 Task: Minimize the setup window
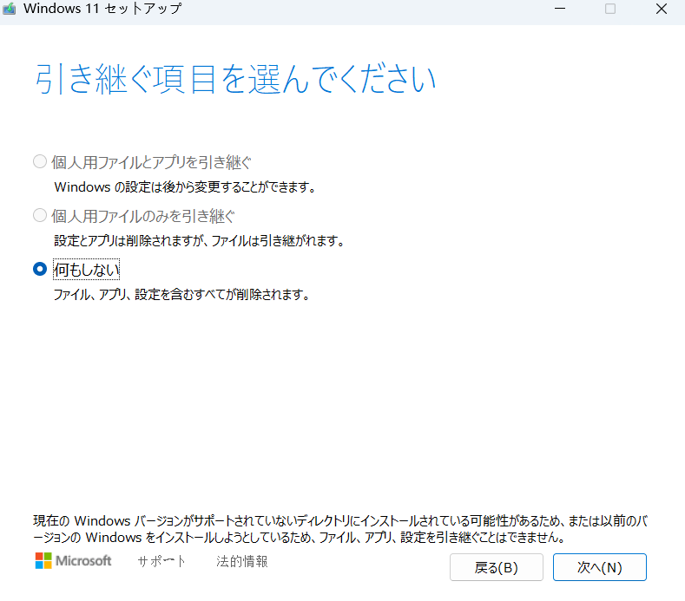(560, 9)
